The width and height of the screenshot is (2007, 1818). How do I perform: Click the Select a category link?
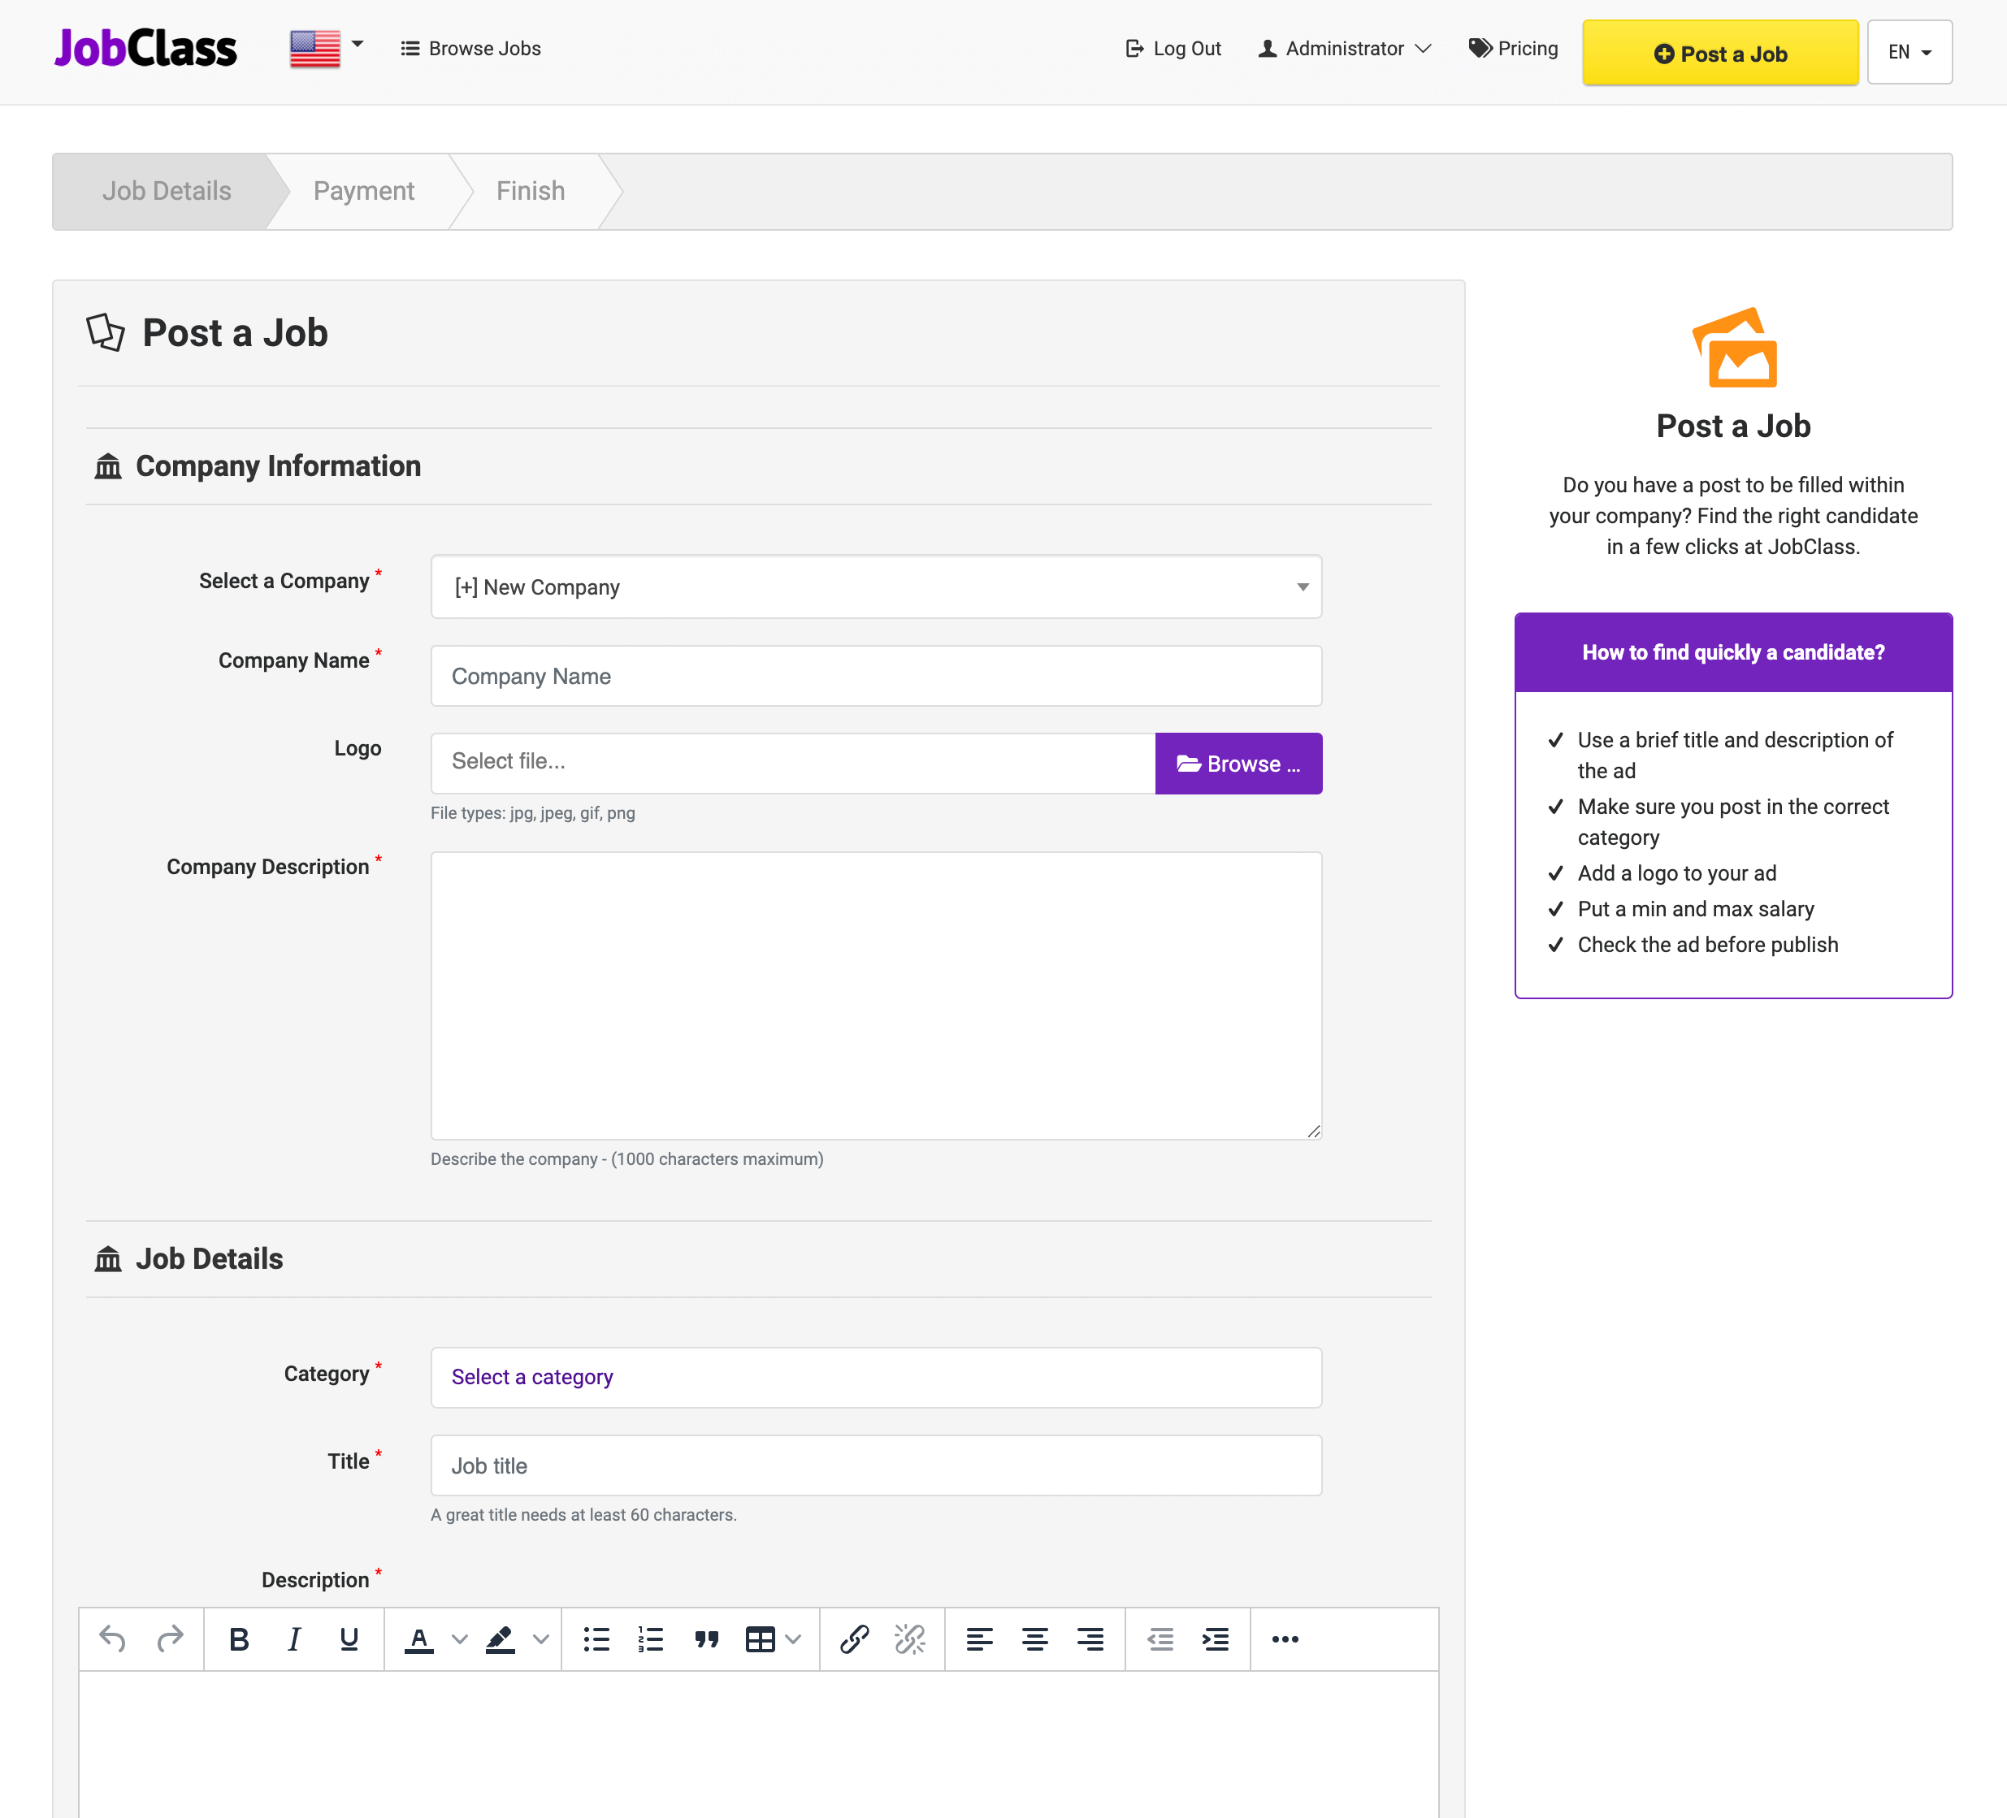click(x=531, y=1377)
